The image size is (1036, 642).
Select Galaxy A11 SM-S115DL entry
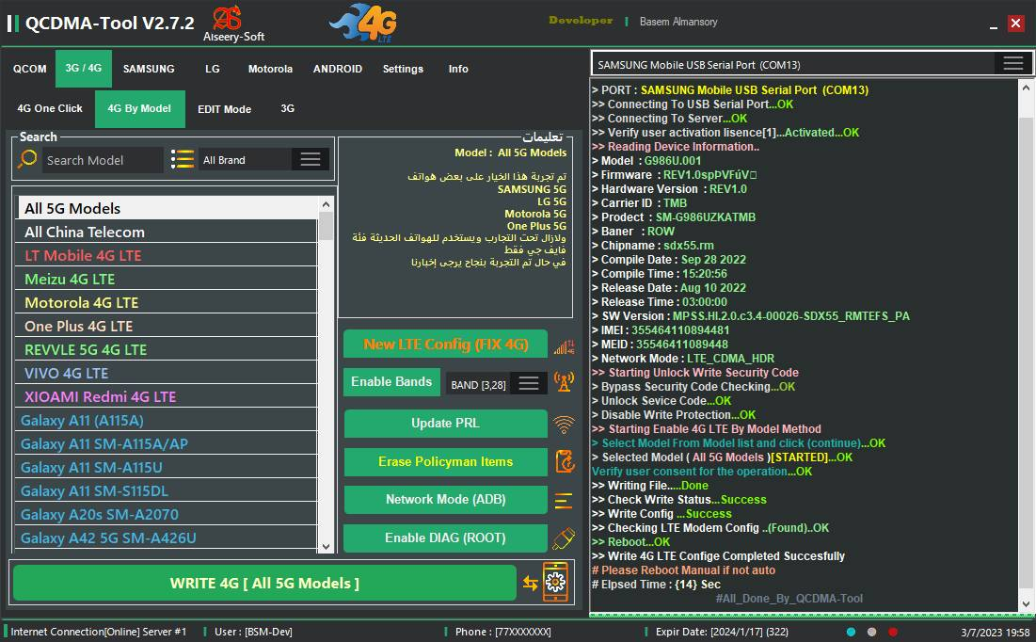167,490
